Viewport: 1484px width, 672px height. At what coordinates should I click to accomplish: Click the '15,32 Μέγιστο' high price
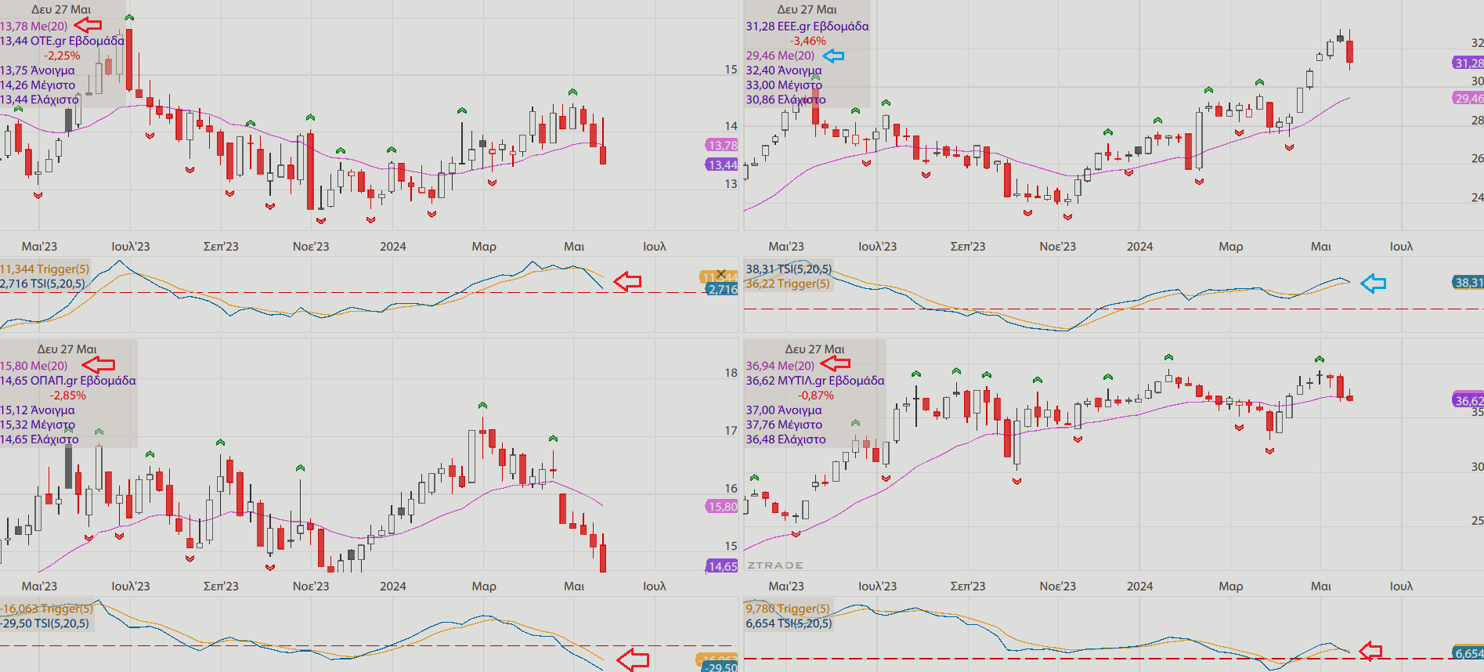pyautogui.click(x=38, y=425)
